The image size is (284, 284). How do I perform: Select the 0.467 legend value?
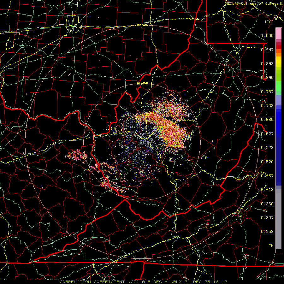click(x=267, y=176)
